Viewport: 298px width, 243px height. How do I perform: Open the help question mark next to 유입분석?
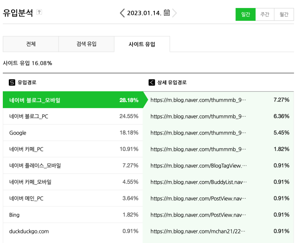pyautogui.click(x=39, y=12)
